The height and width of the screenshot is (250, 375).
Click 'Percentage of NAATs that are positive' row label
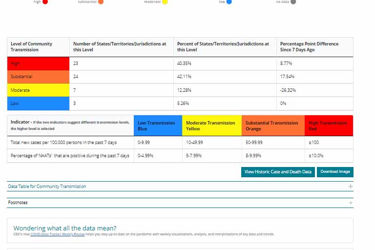[70, 156]
